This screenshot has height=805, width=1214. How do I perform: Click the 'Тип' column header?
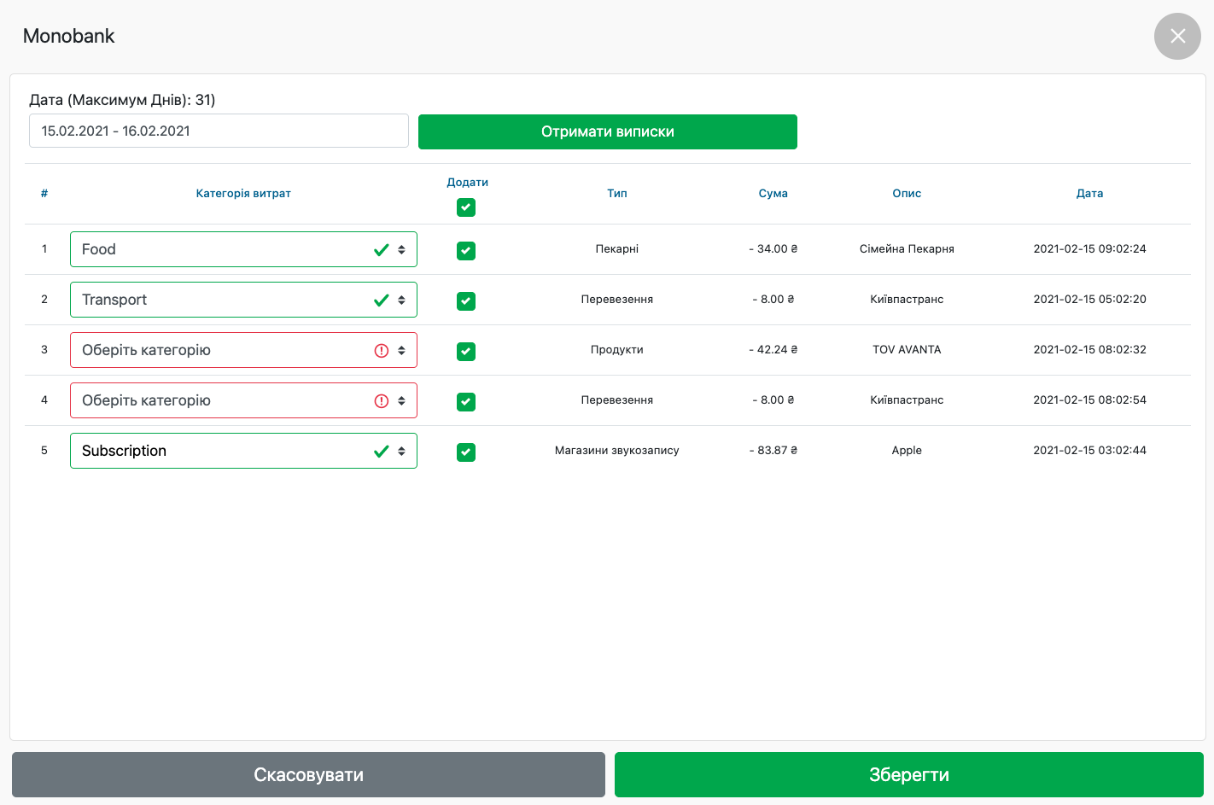616,194
